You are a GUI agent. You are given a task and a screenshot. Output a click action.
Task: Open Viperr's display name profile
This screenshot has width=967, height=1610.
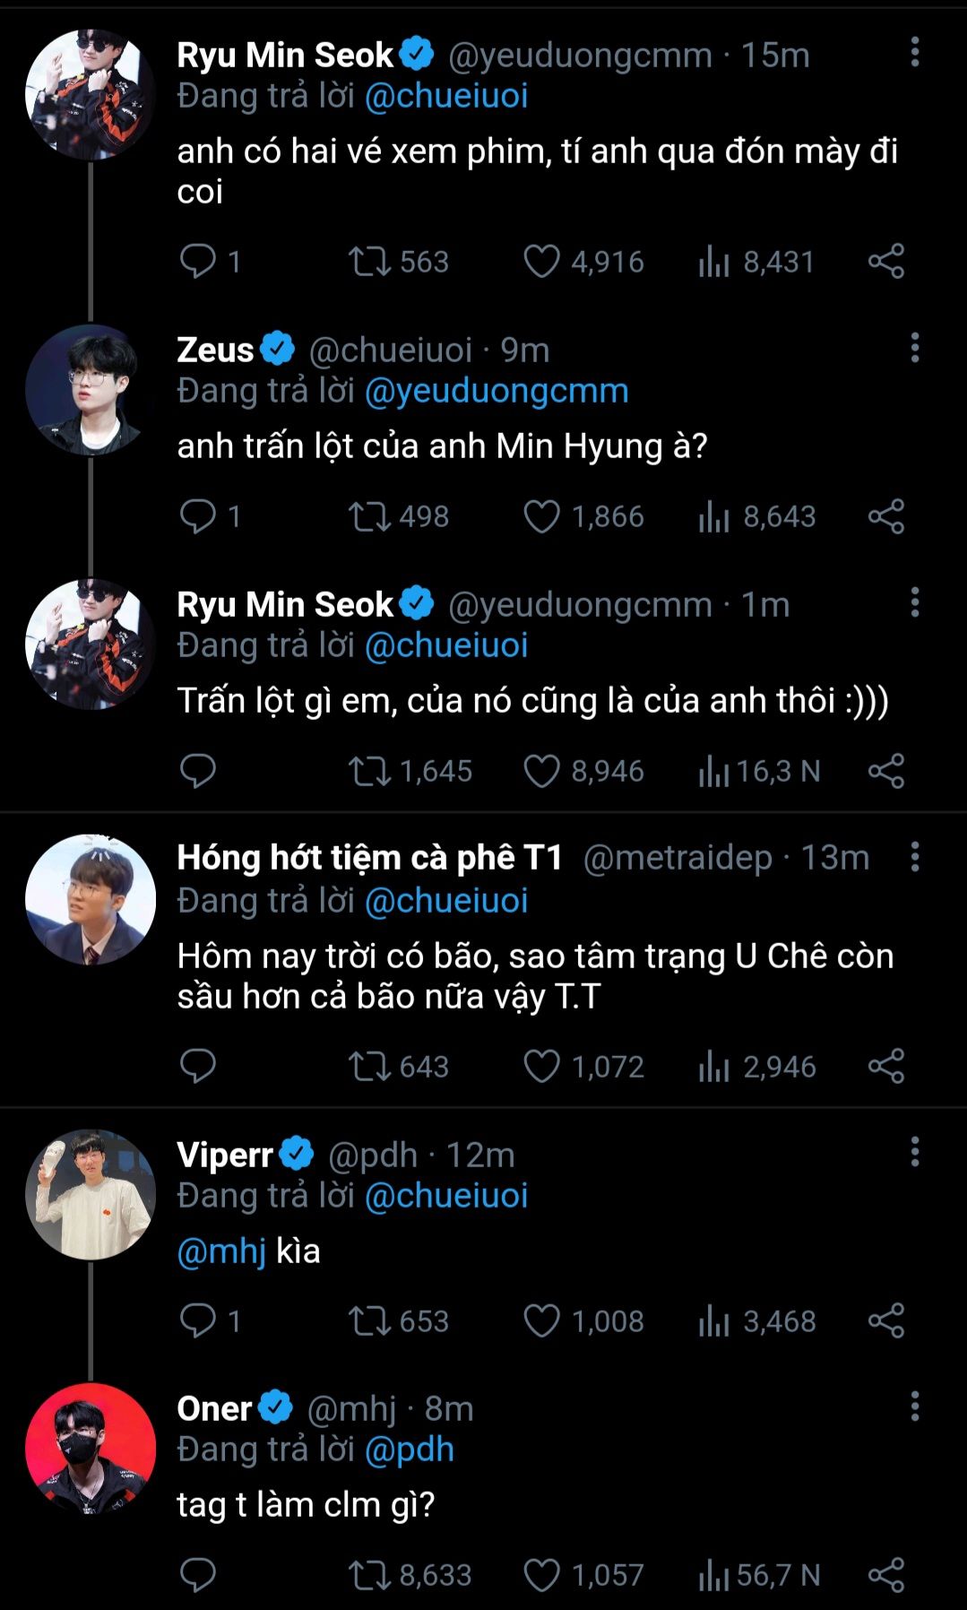(x=225, y=1155)
